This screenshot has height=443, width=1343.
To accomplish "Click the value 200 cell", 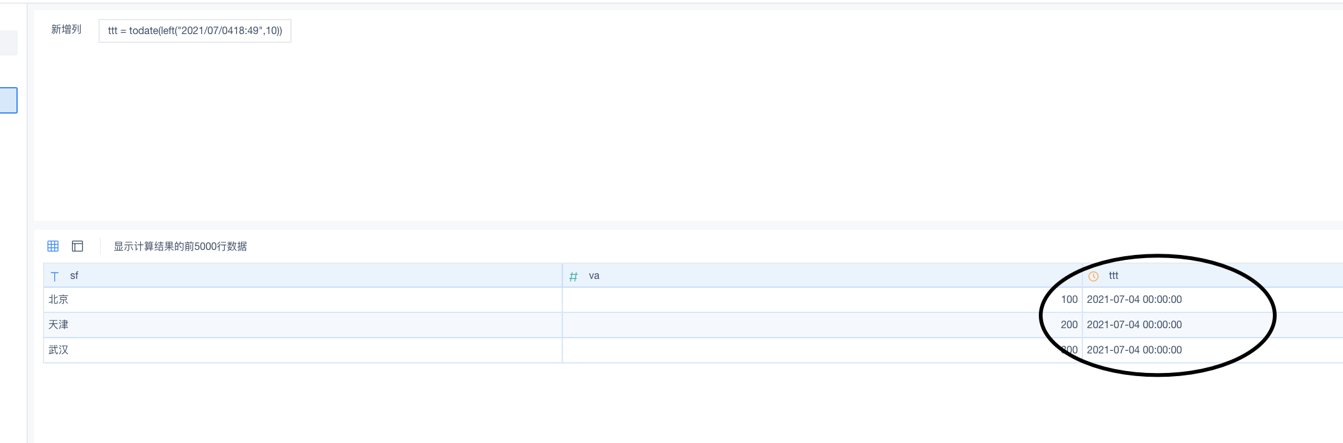I will click(x=822, y=325).
